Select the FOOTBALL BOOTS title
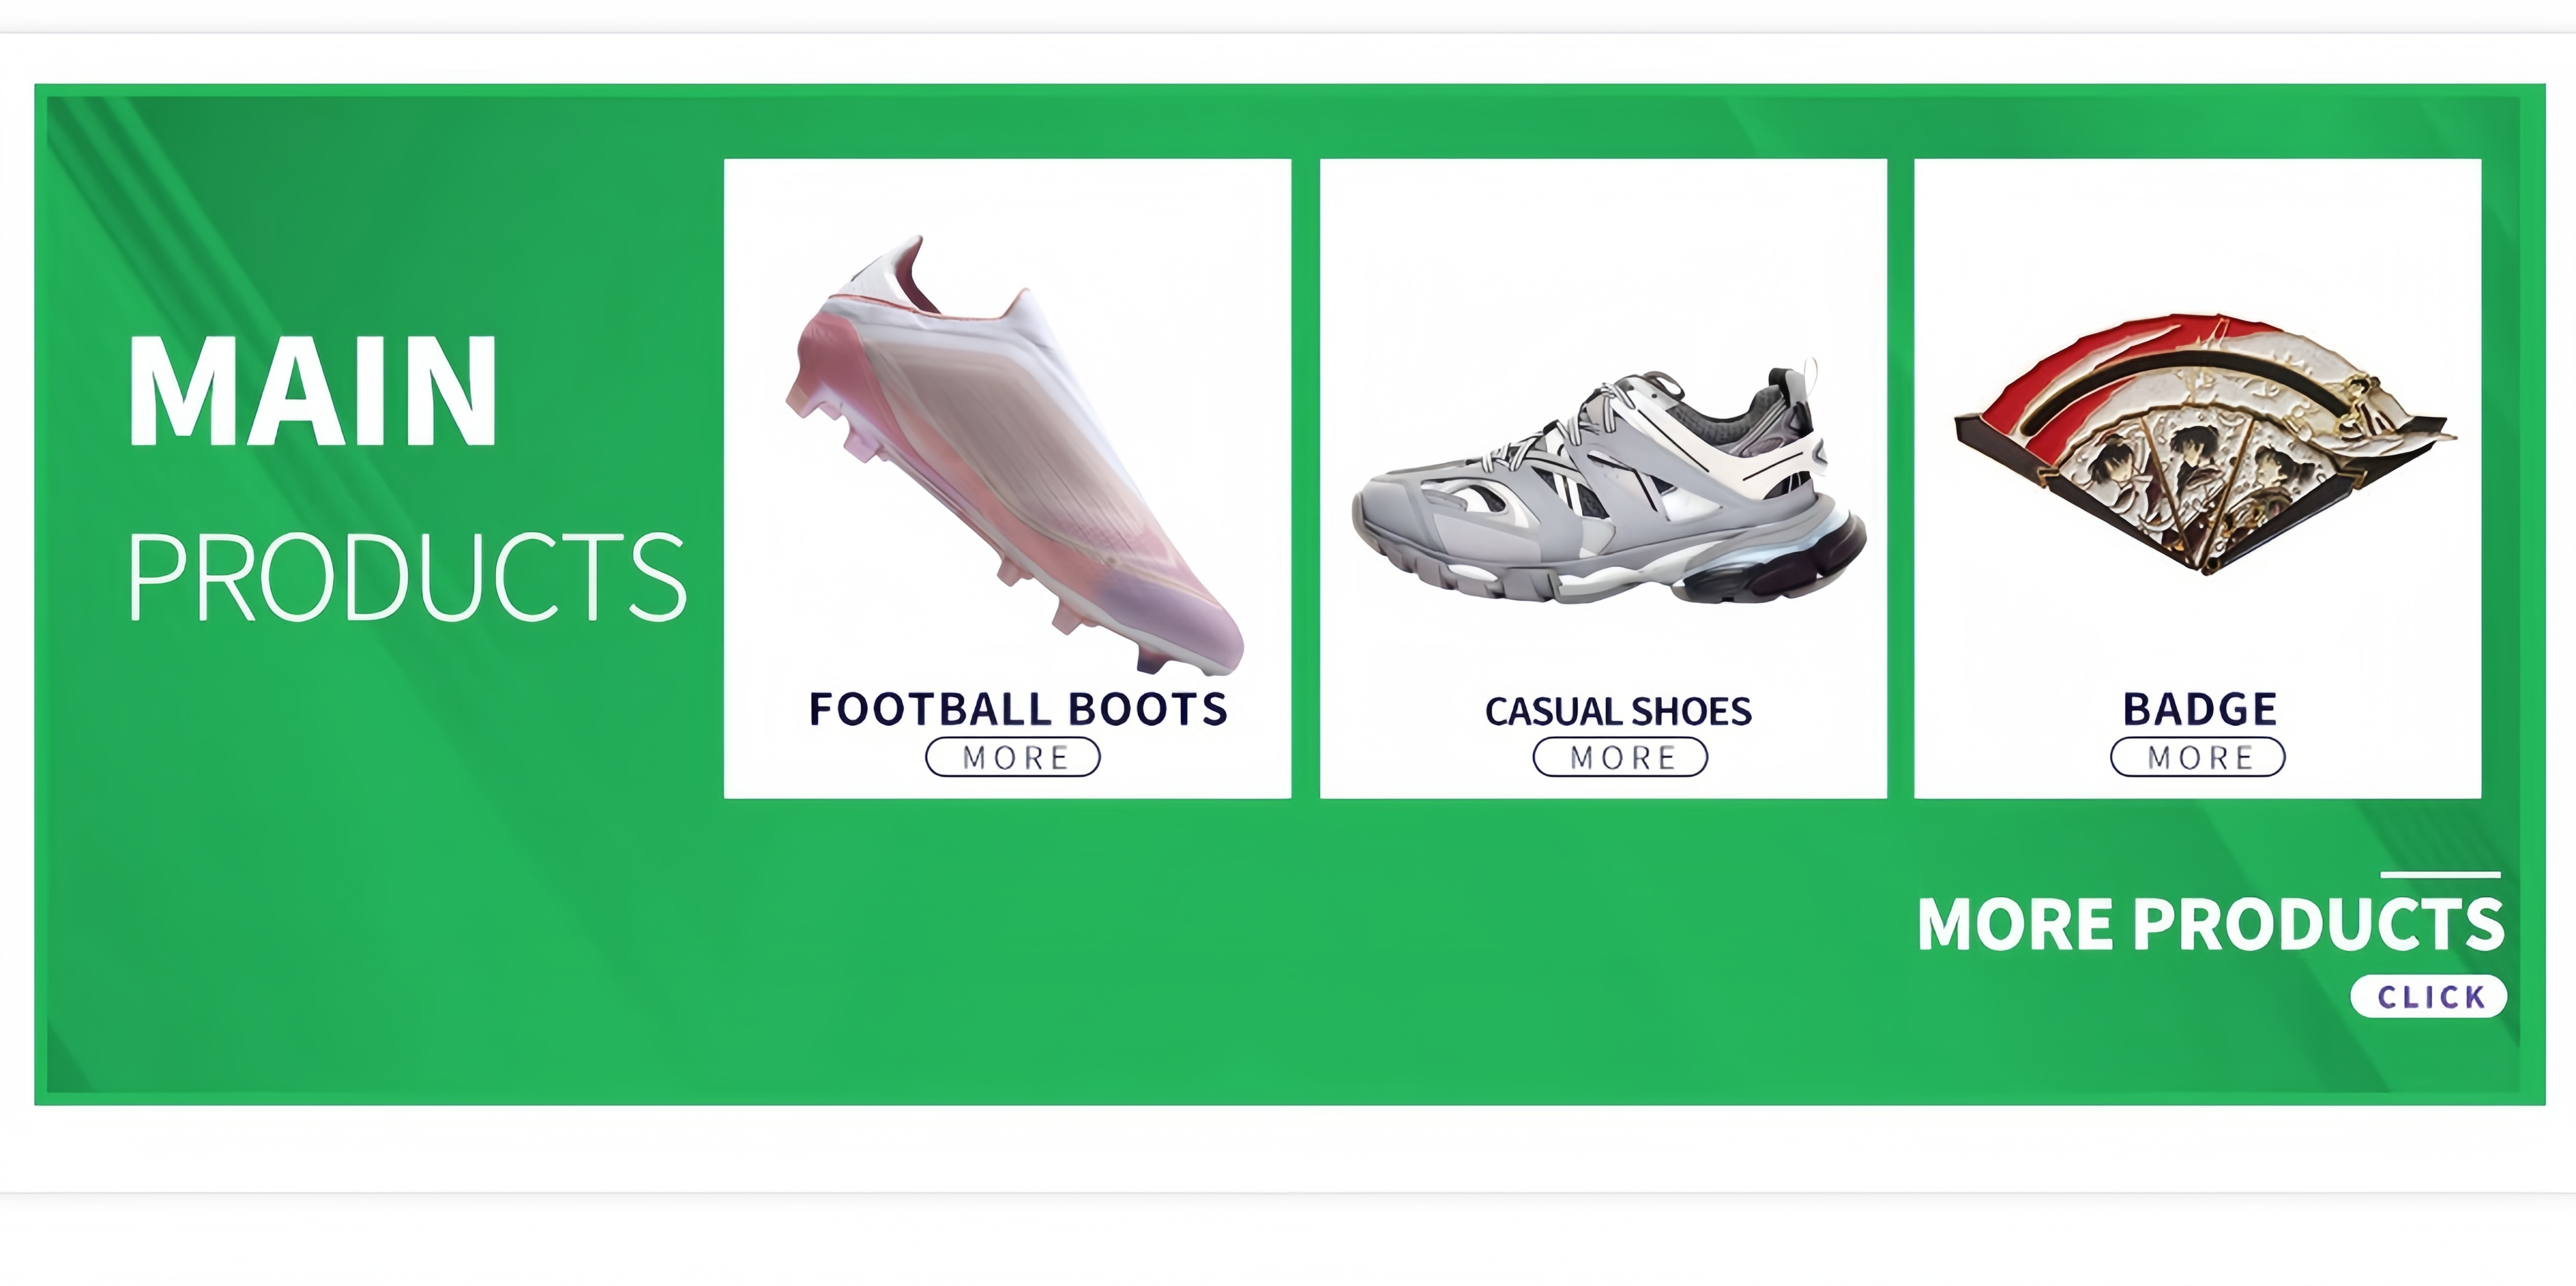 (1017, 709)
